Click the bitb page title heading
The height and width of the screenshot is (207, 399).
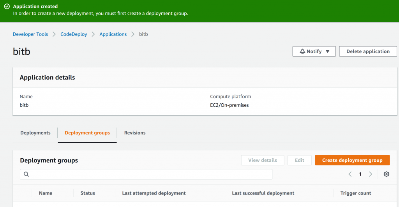coord(22,51)
